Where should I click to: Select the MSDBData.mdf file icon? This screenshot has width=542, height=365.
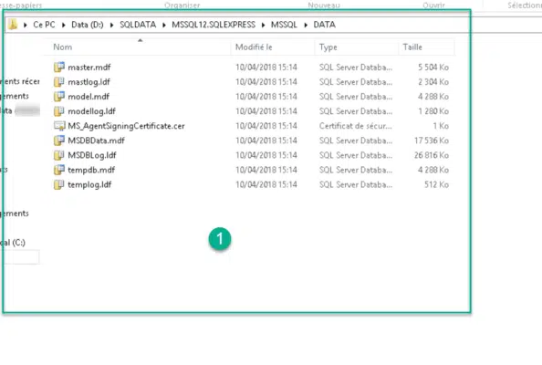pos(59,141)
